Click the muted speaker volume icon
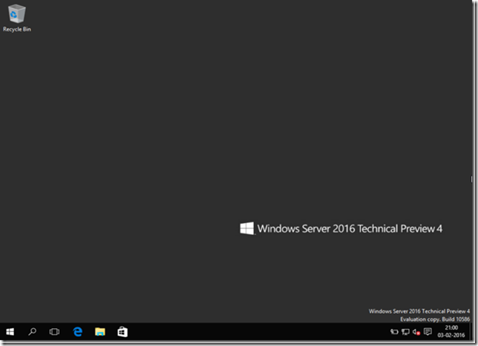The width and height of the screenshot is (478, 346). [x=416, y=332]
